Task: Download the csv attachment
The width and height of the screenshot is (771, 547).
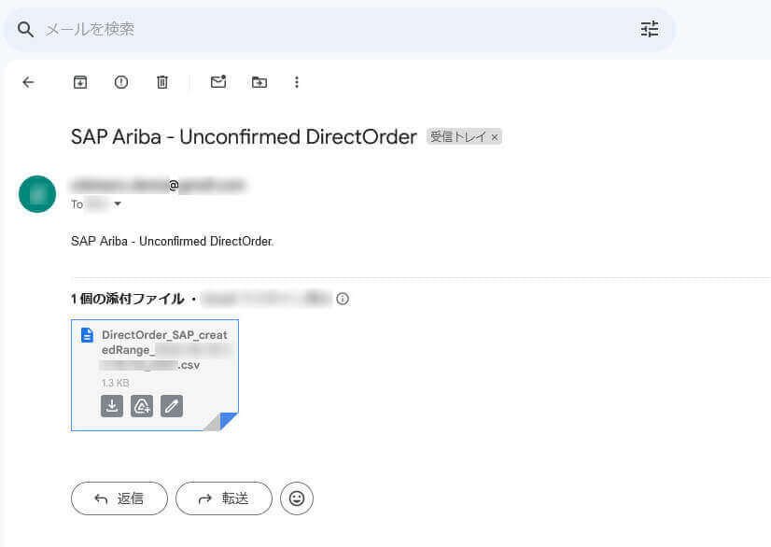Action: point(112,406)
